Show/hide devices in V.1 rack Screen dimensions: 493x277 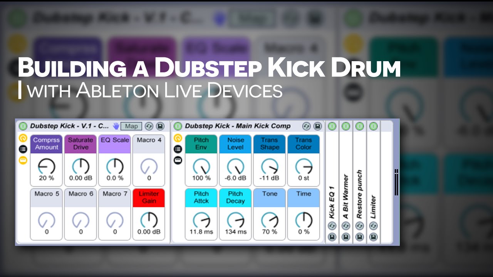coord(23,160)
